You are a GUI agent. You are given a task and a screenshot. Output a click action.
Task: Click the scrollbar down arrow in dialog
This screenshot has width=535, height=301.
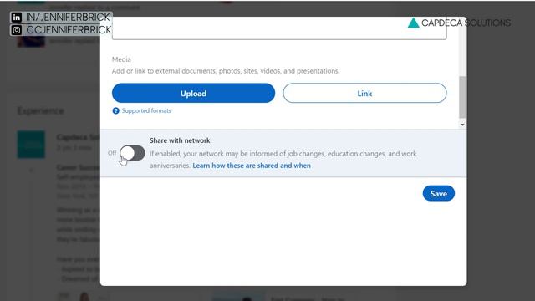[462, 125]
